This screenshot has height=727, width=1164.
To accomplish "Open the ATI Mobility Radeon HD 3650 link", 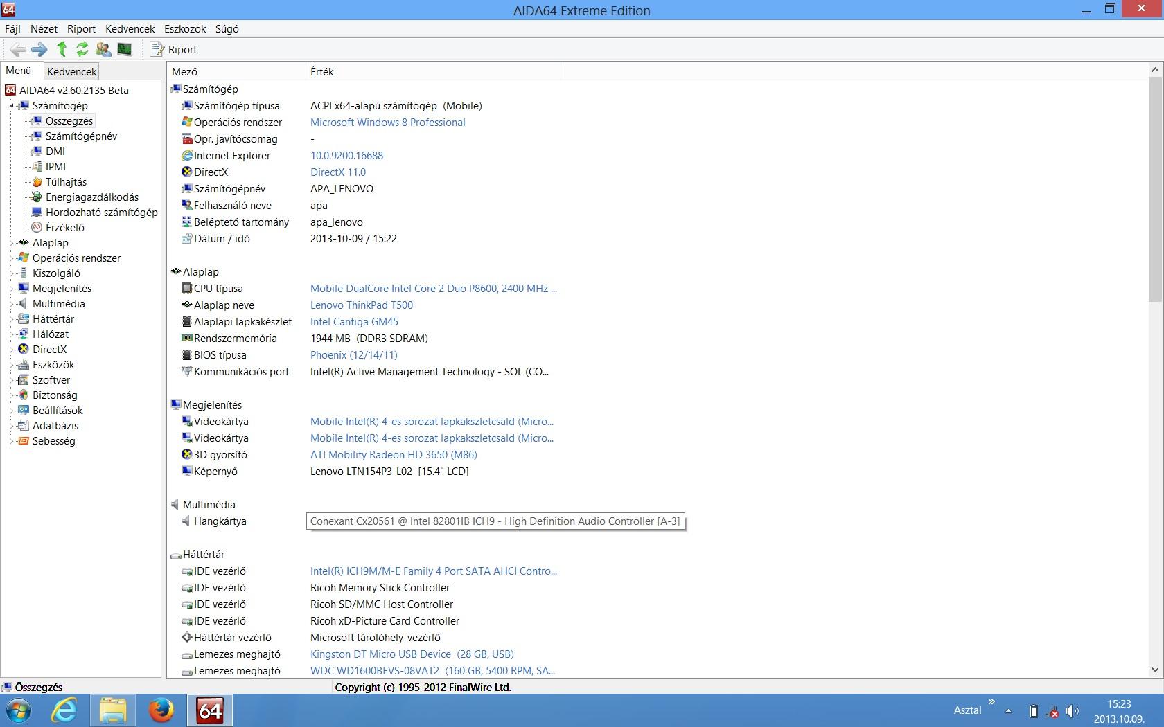I will click(394, 455).
